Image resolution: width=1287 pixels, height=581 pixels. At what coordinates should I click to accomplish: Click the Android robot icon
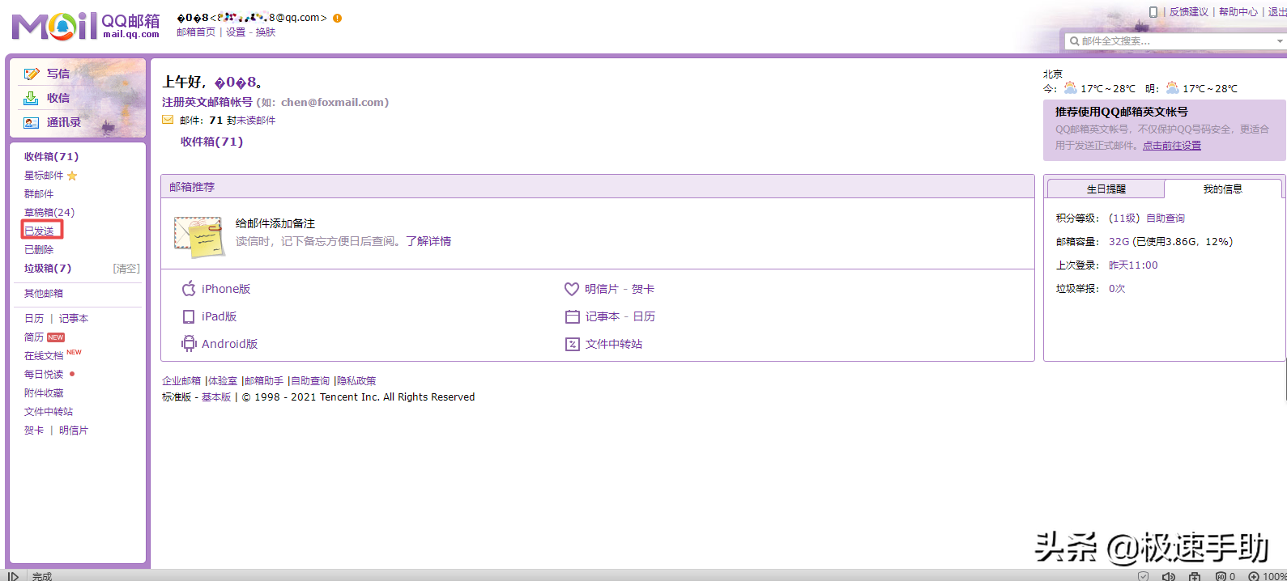(x=189, y=344)
